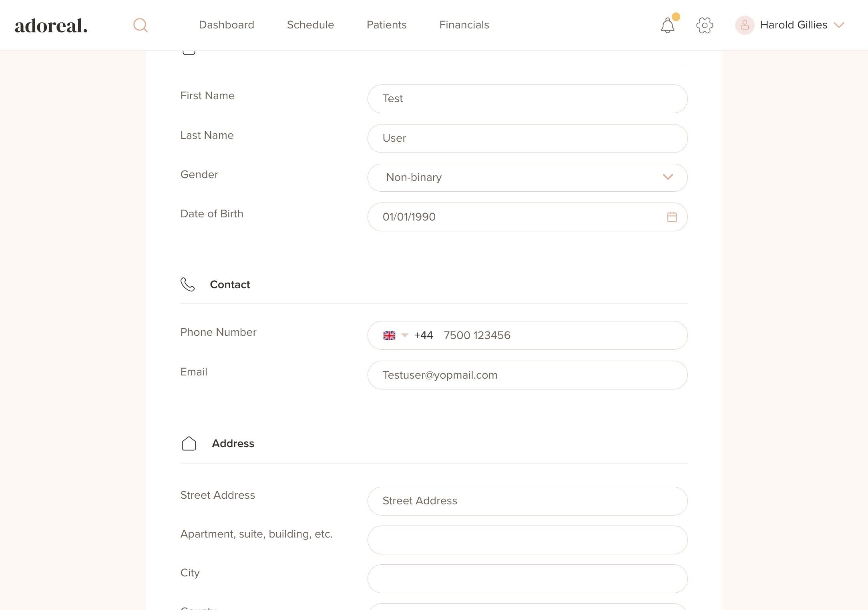Viewport: 868px width, 610px height.
Task: Click the Contact phone icon
Action: click(x=187, y=285)
